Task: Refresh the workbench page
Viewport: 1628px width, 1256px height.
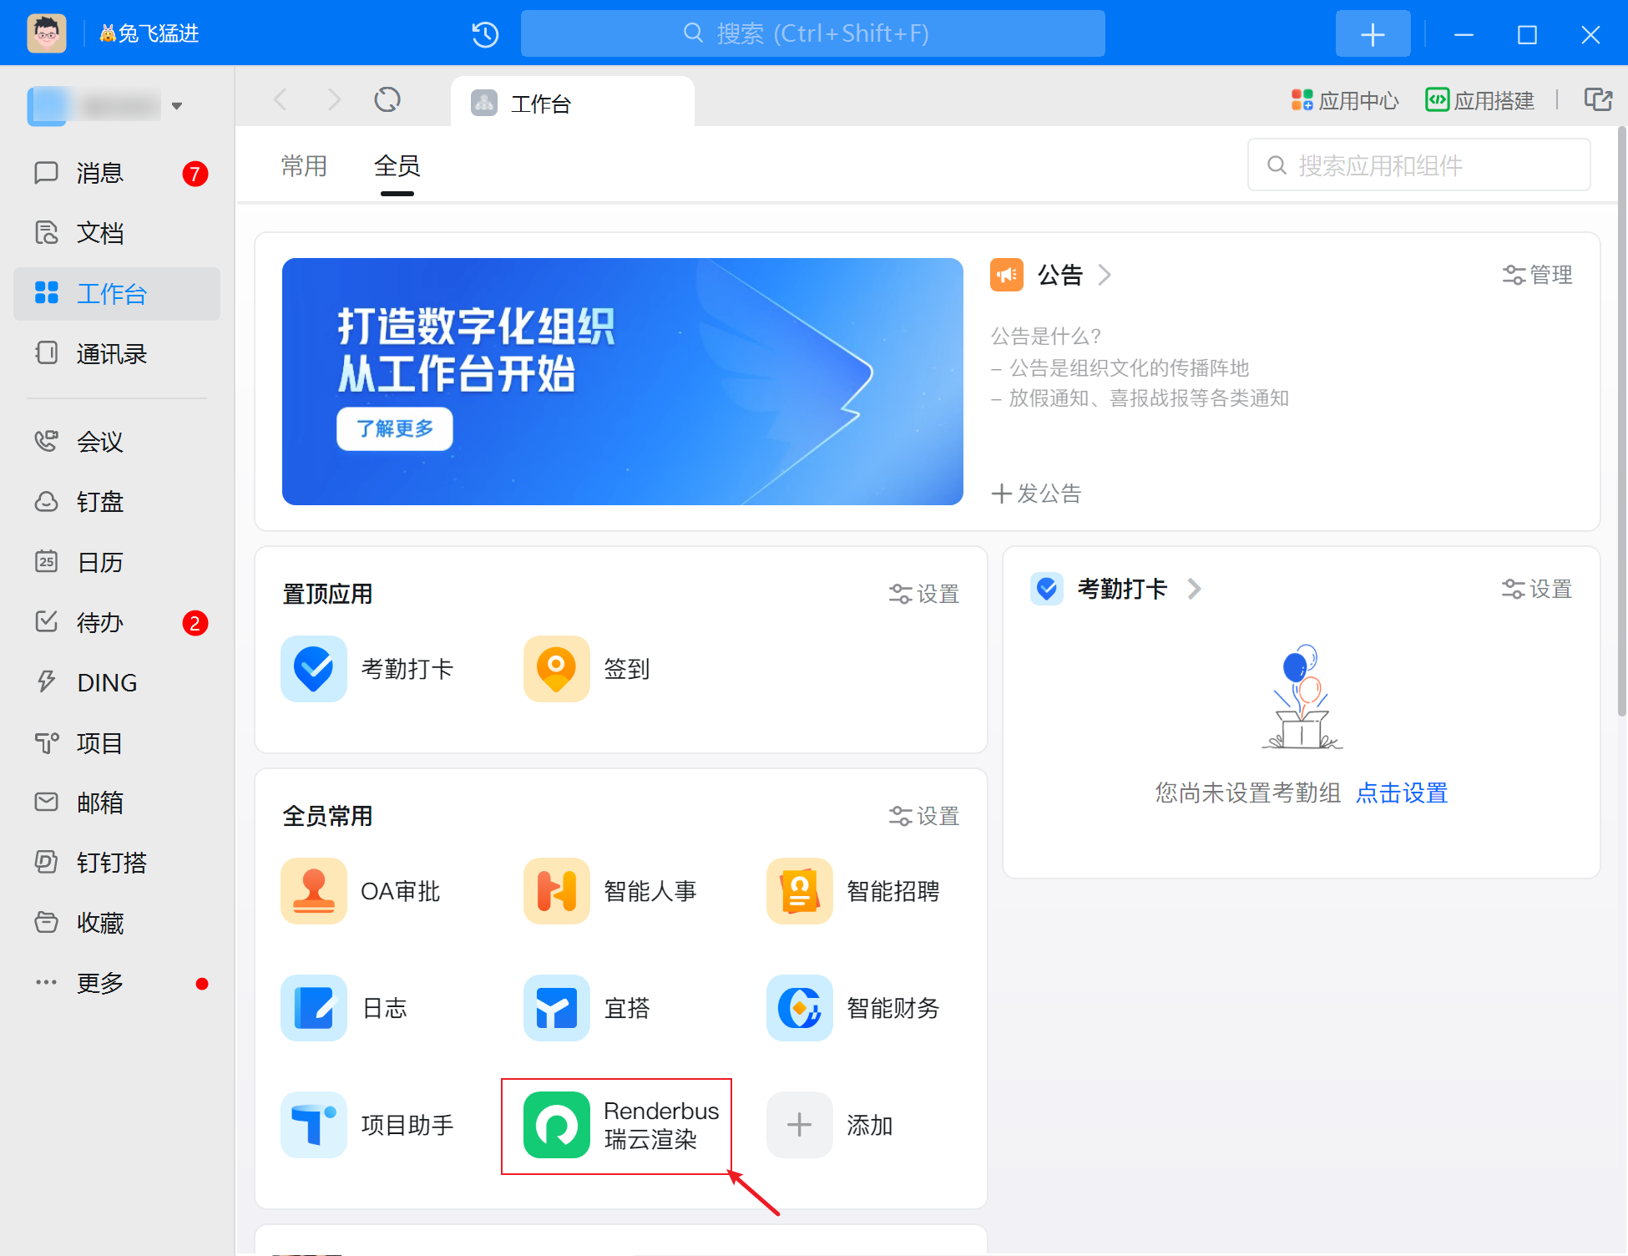Action: tap(387, 100)
